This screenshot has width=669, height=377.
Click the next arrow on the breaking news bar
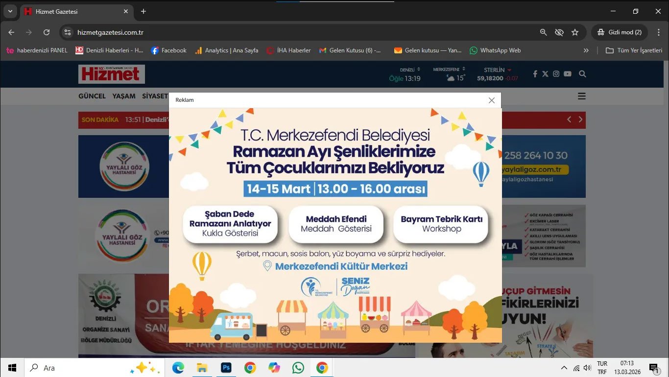580,119
